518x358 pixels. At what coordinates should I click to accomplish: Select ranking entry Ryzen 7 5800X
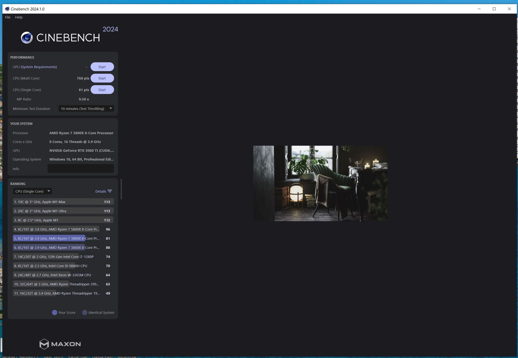(63, 229)
